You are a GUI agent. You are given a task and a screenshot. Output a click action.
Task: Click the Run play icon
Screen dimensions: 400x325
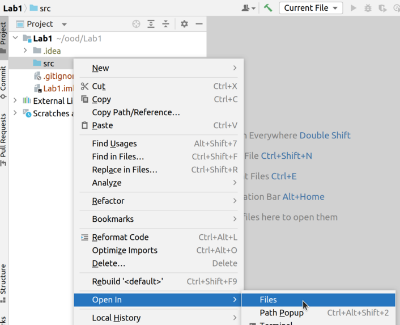click(354, 8)
